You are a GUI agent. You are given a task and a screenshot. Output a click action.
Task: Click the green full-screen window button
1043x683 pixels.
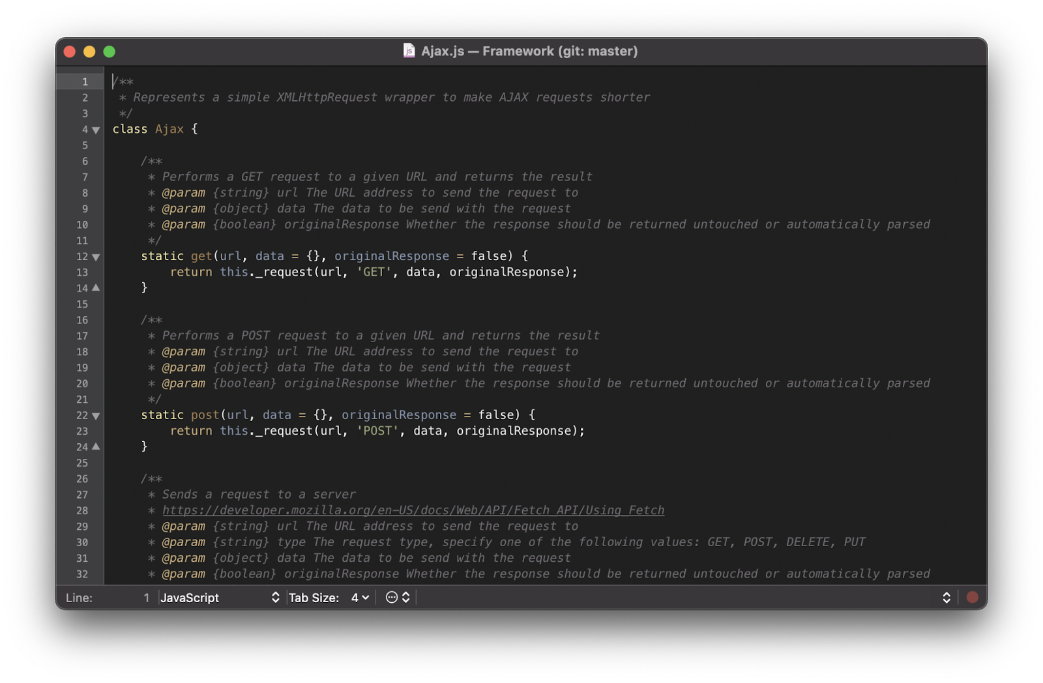(x=110, y=51)
